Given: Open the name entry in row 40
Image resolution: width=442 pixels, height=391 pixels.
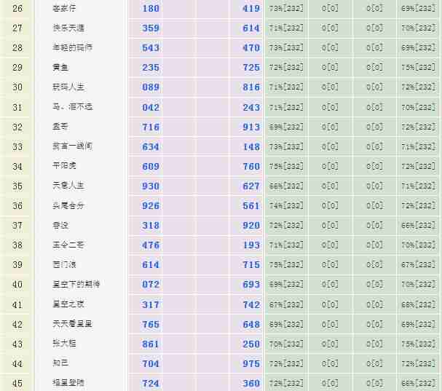Looking at the screenshot, I should pyautogui.click(x=76, y=285).
